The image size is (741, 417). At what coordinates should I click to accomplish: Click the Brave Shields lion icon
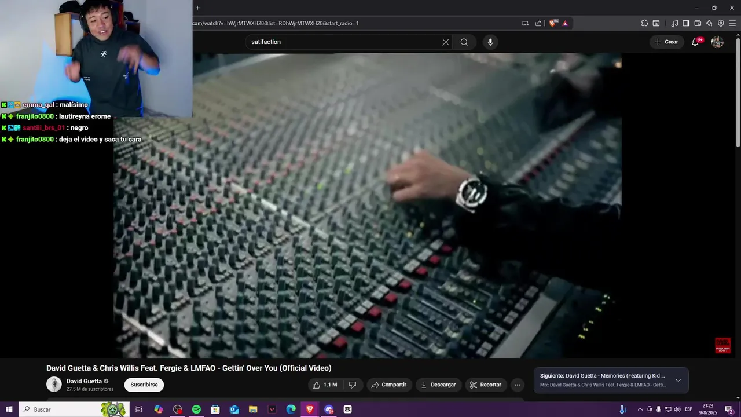(x=553, y=23)
